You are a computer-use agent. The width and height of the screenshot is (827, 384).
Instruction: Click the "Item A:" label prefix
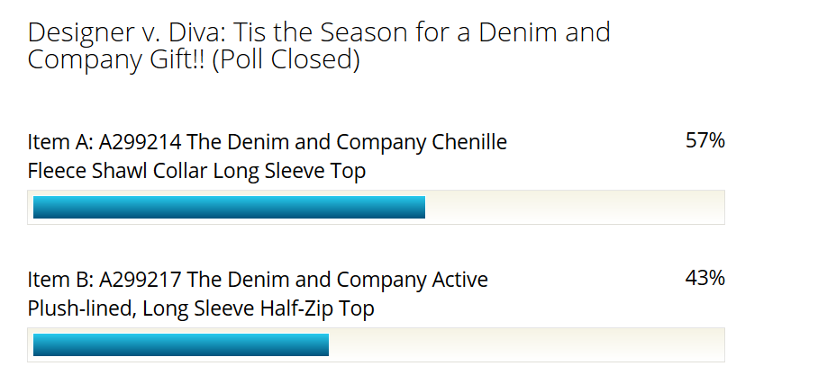click(x=60, y=142)
